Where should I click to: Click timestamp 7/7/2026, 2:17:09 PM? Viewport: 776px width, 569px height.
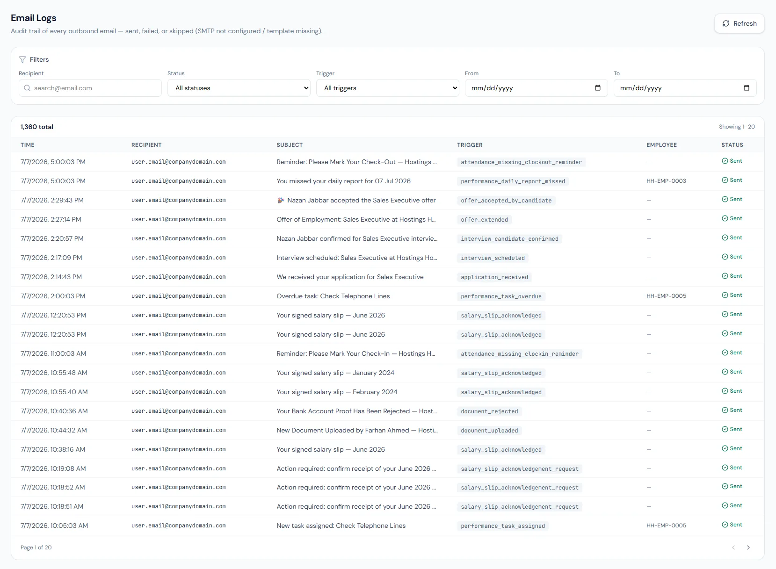pyautogui.click(x=51, y=258)
